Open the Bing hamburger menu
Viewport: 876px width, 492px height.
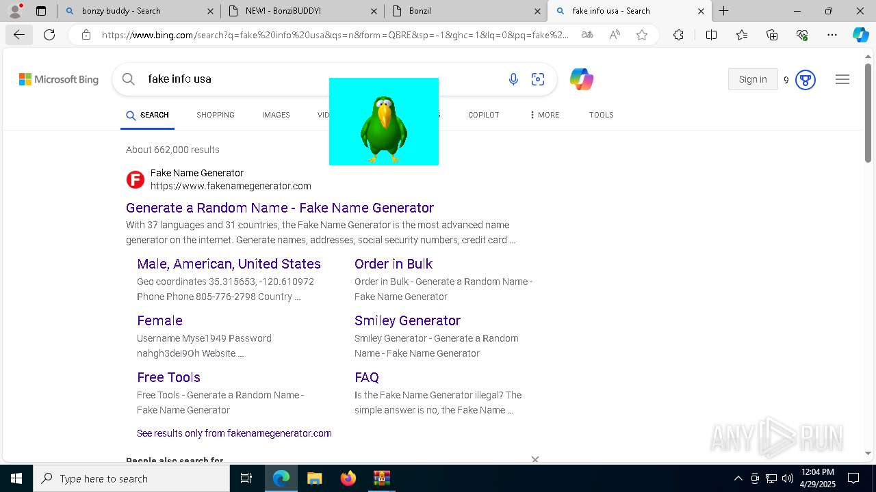click(x=842, y=79)
